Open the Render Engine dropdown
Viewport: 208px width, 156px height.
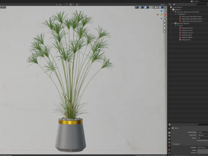[203, 132]
